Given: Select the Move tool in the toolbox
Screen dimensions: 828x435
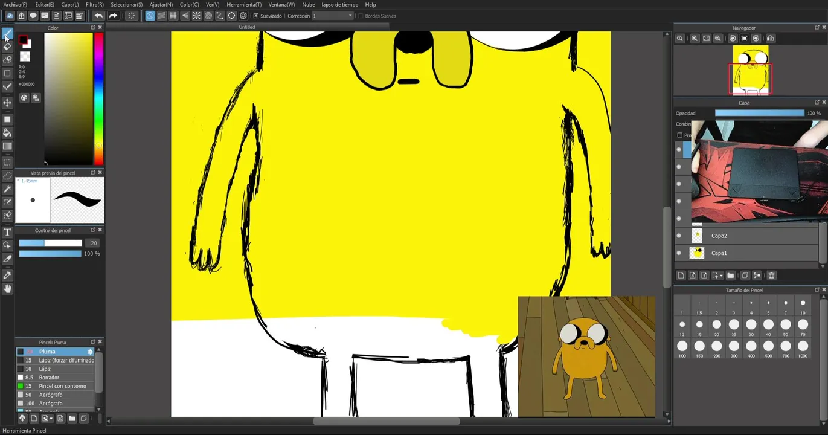Looking at the screenshot, I should pyautogui.click(x=7, y=103).
